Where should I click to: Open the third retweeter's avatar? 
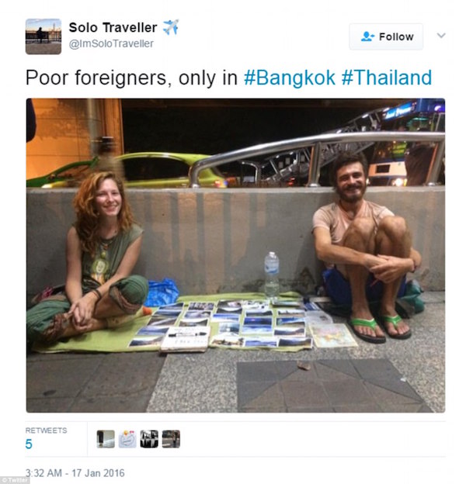pos(149,439)
